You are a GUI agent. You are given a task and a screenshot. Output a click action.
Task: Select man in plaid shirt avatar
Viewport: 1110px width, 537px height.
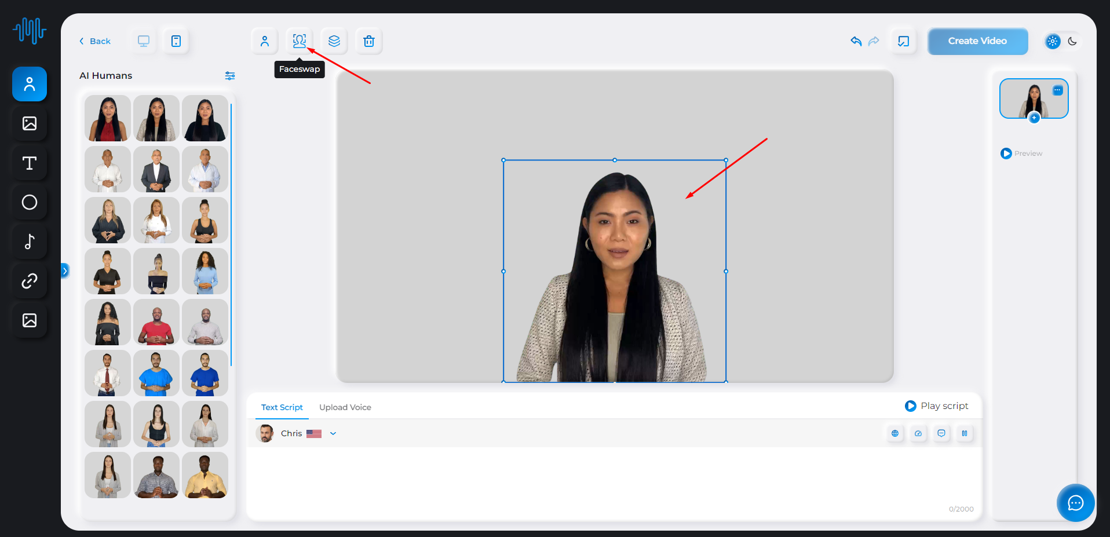click(x=156, y=475)
